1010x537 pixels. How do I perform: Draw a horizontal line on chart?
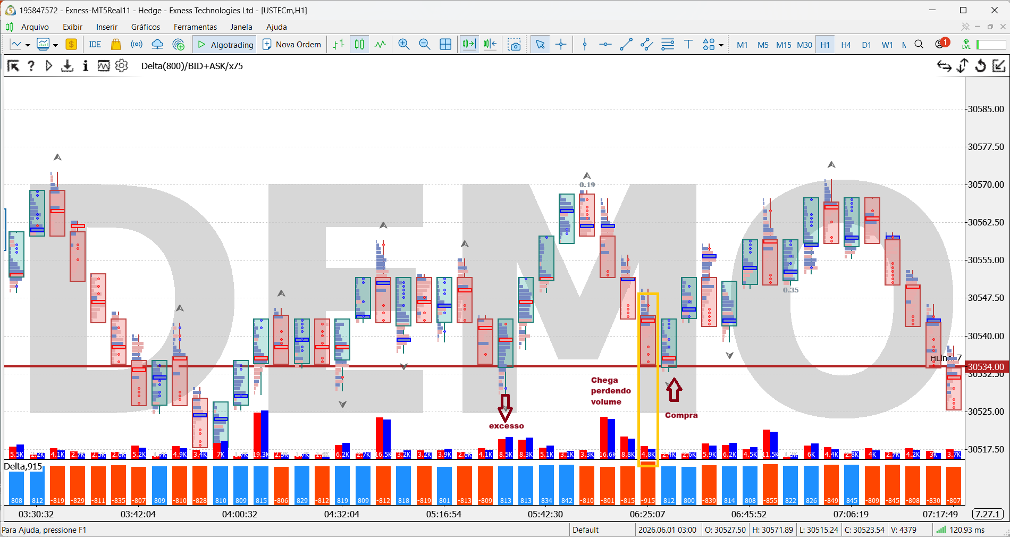[x=605, y=45]
